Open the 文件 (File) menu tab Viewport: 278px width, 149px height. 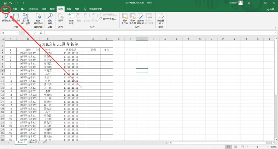[x=5, y=9]
